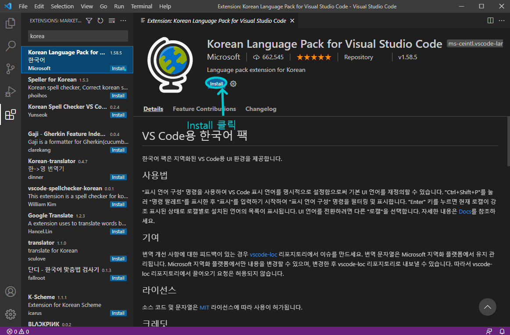Open notifications bell in status bar
This screenshot has width=510, height=335.
click(502, 331)
